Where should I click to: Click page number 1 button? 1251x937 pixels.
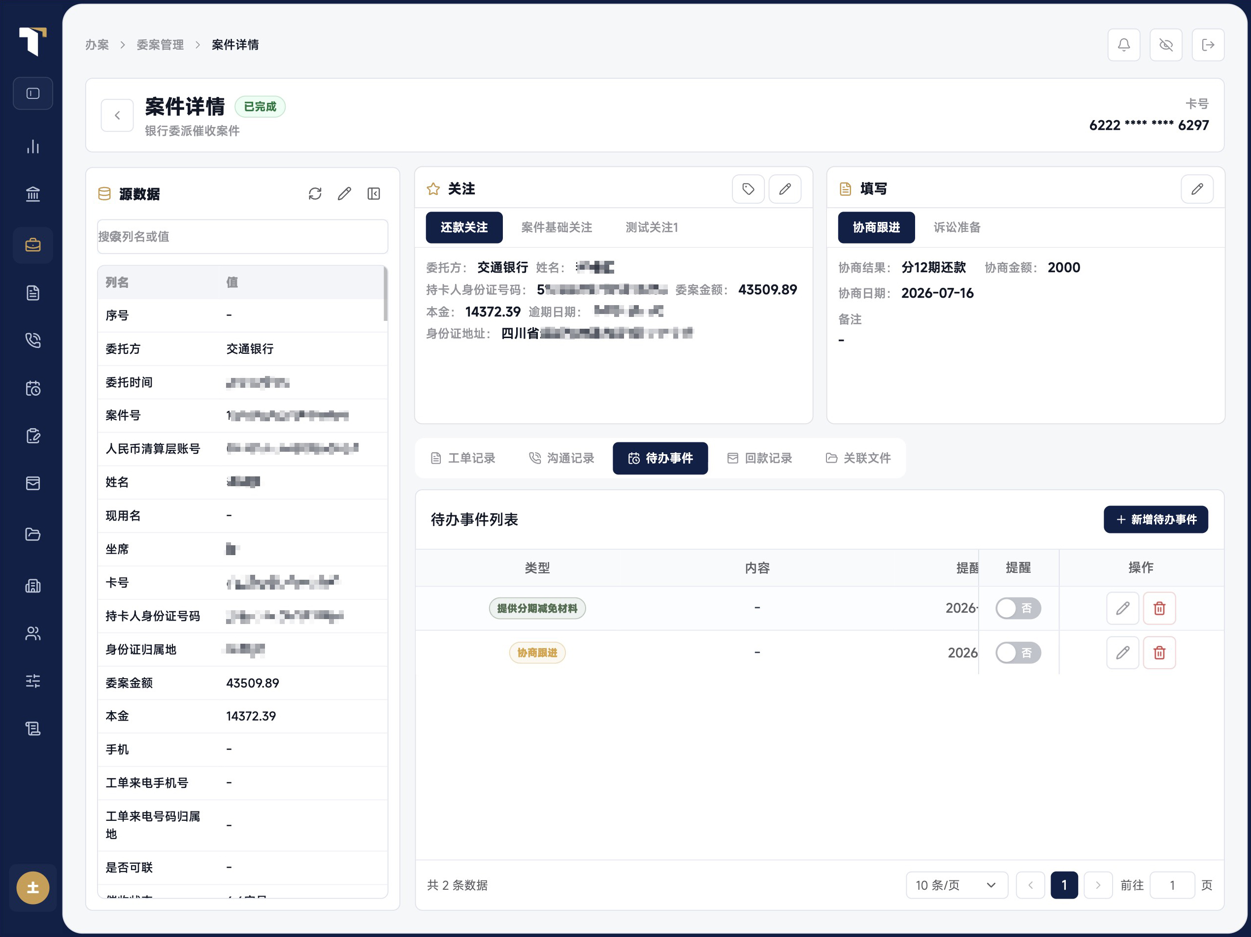[1064, 885]
